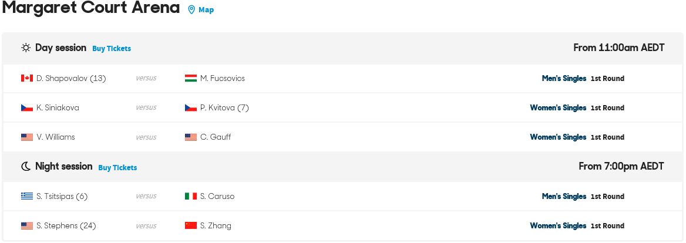Viewport: 686px width, 243px height.
Task: Open V. Williams player name
Action: point(56,137)
